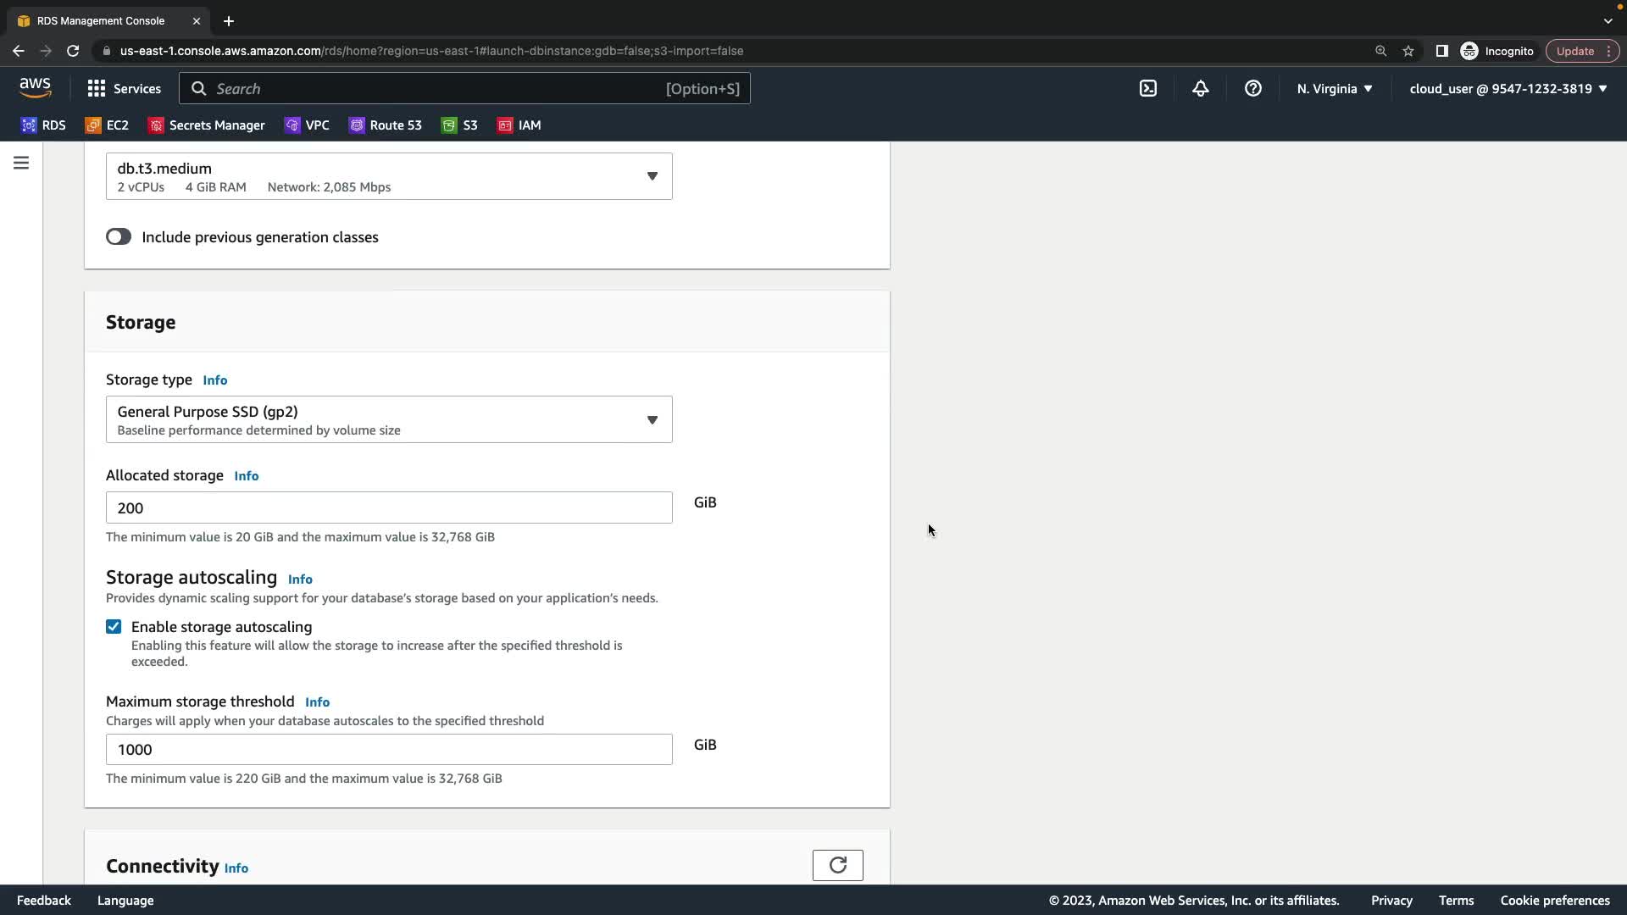1627x915 pixels.
Task: Click Info link next to Allocated storage
Action: [246, 476]
